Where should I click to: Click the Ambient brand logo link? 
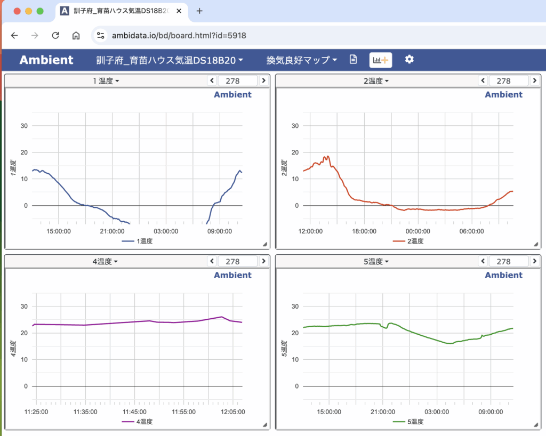point(46,60)
